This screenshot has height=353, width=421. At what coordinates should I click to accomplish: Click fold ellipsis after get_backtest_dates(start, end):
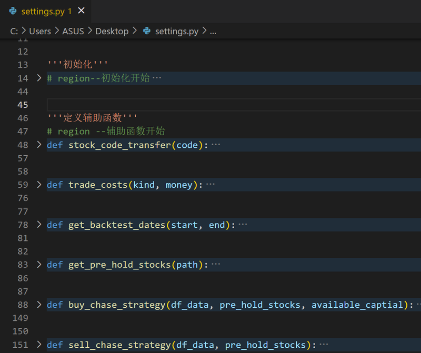point(243,225)
